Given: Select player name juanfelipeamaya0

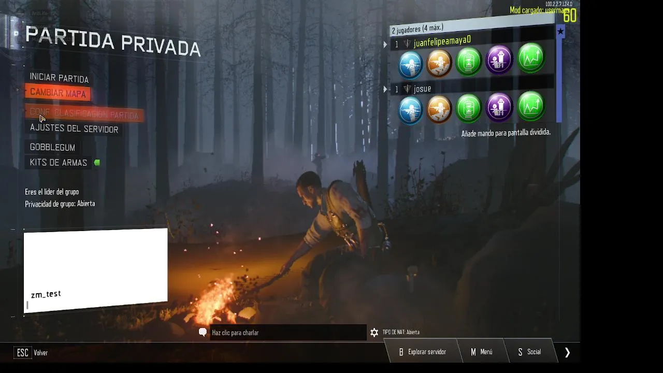Looking at the screenshot, I should pos(442,41).
